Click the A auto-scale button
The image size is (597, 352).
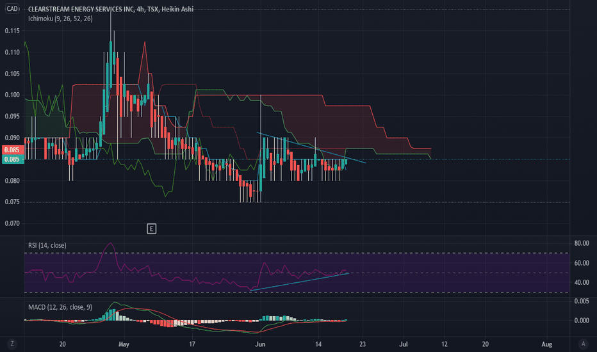pyautogui.click(x=583, y=344)
